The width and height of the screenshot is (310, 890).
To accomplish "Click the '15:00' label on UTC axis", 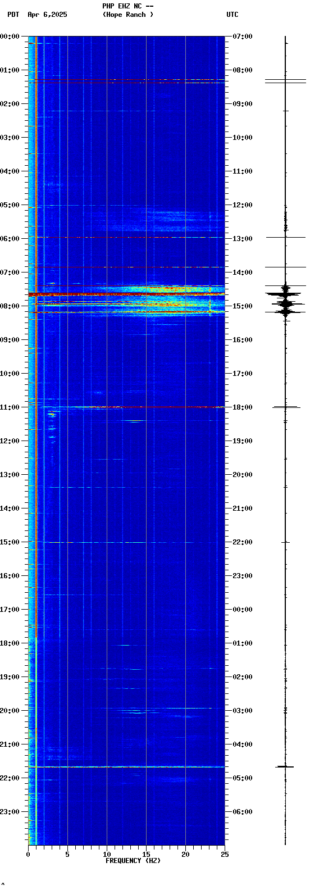I will pos(242,306).
